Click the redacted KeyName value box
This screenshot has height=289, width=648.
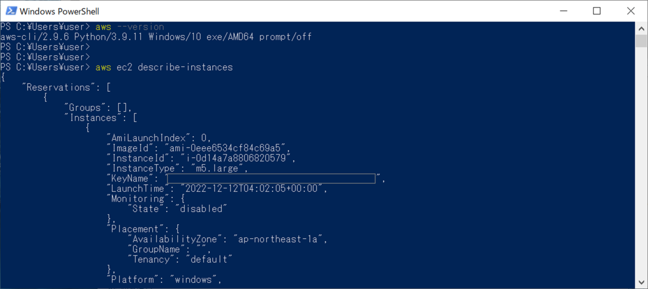click(271, 178)
